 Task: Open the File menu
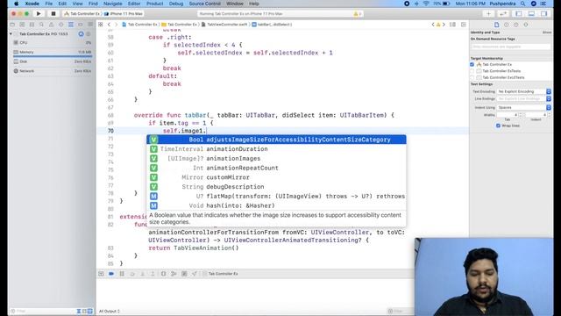[49, 4]
